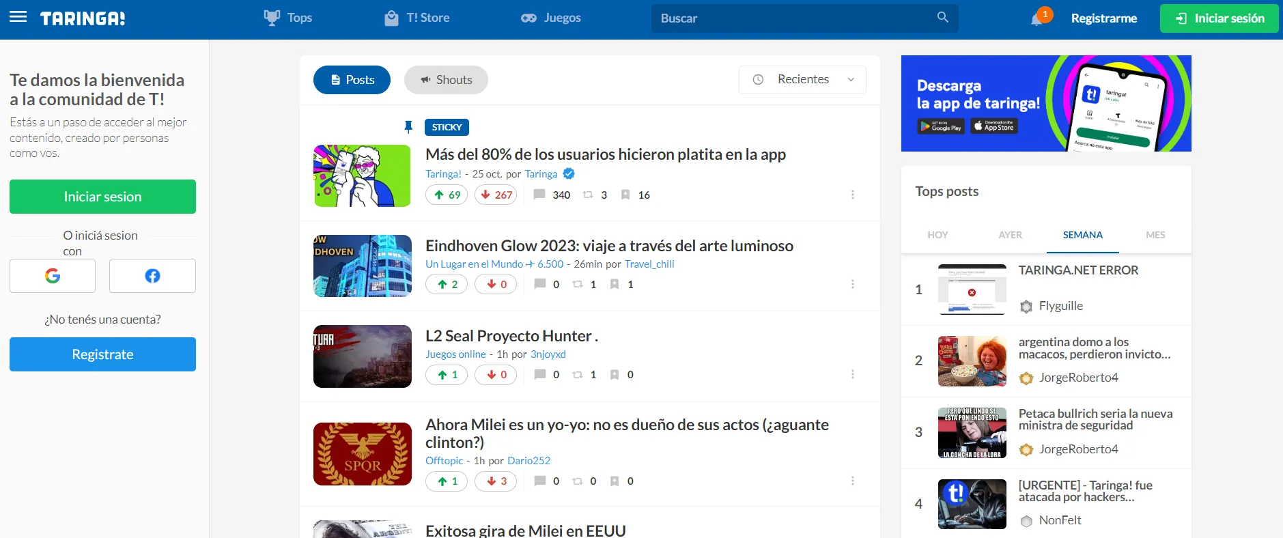
Task: Click the pin icon next to STICKY
Action: tap(408, 127)
